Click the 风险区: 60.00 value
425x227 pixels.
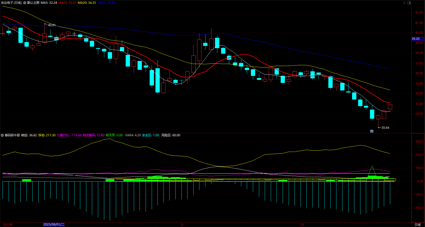click(x=171, y=135)
